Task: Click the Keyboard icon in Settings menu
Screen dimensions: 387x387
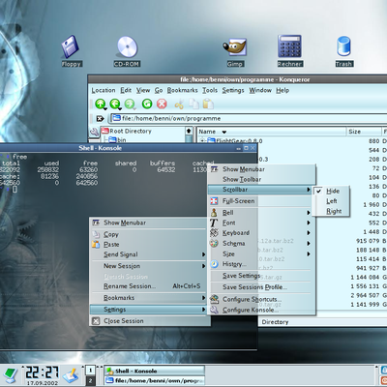Action: 214,232
